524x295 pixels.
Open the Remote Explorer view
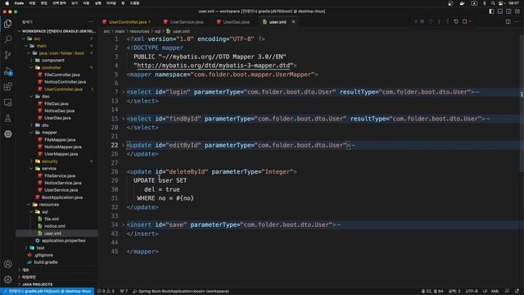7,102
